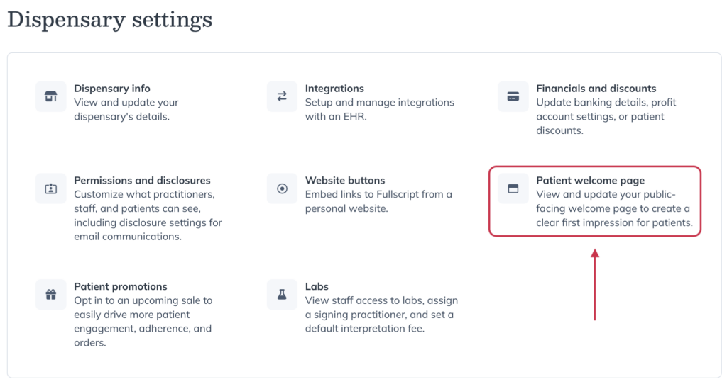The width and height of the screenshot is (727, 389).
Task: Click the Labs flask icon
Action: pyautogui.click(x=282, y=294)
